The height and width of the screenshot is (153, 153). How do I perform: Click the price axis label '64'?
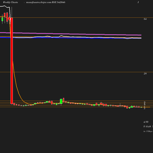point(145,19)
